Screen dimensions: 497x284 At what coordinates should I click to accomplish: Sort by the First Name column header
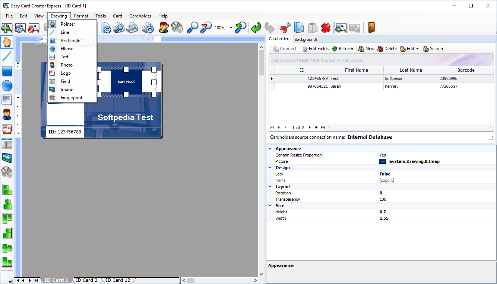pyautogui.click(x=356, y=70)
